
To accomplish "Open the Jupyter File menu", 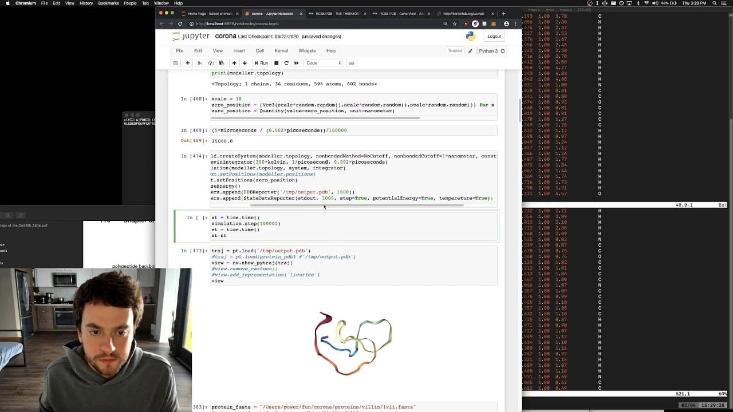I will pyautogui.click(x=180, y=51).
